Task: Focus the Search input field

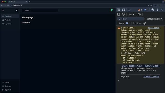Action: pyautogui.click(x=40, y=10)
